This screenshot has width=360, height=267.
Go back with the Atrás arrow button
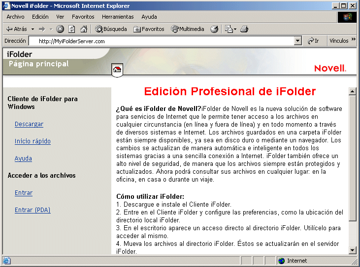pos(16,29)
